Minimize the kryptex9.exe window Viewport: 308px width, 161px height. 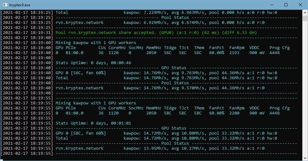click(x=272, y=5)
